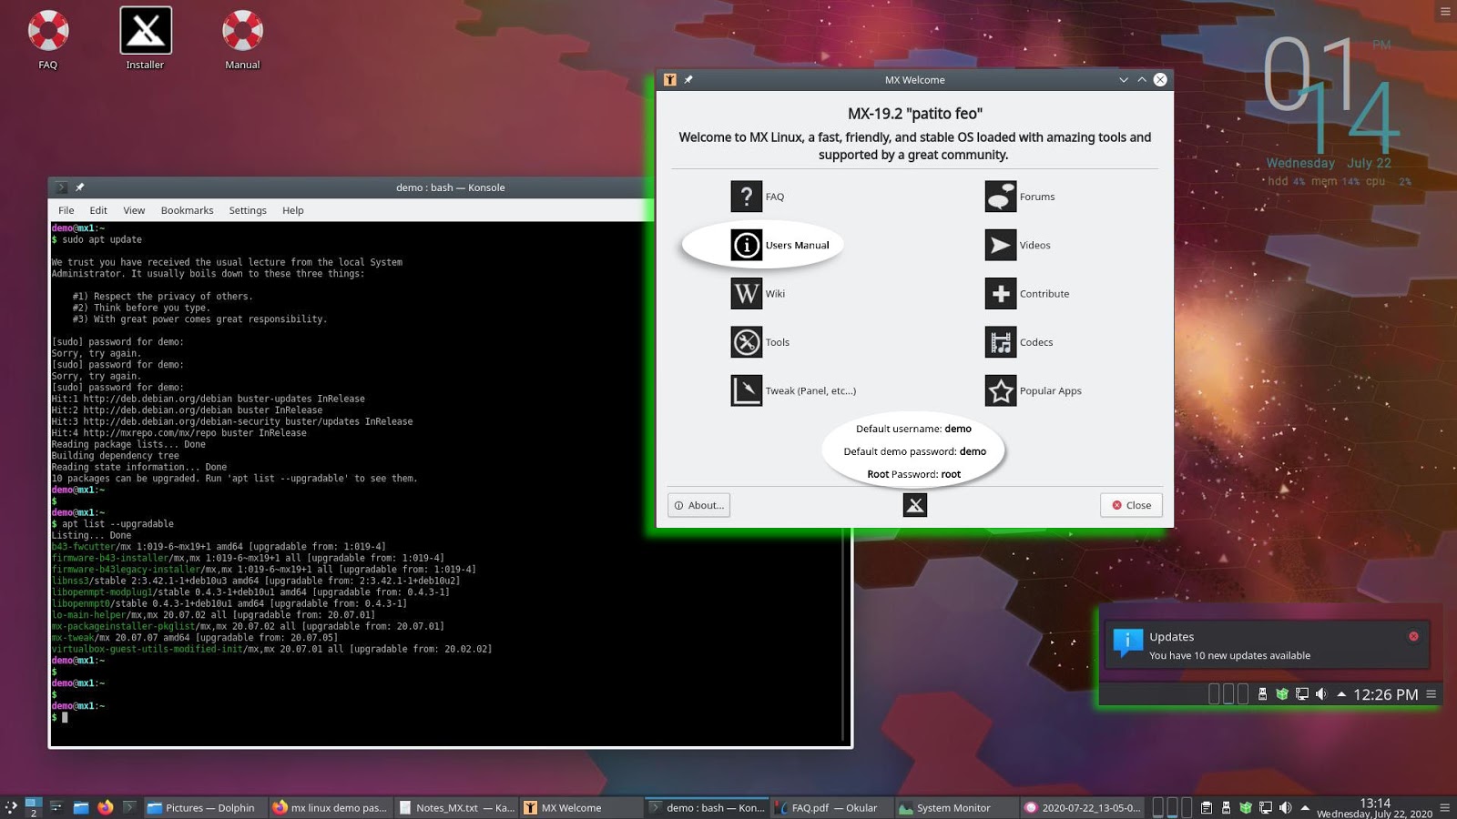Viewport: 1457px width, 819px height.
Task: Open Tweak (Panel, etc...) in MX Welcome
Action: tap(793, 391)
